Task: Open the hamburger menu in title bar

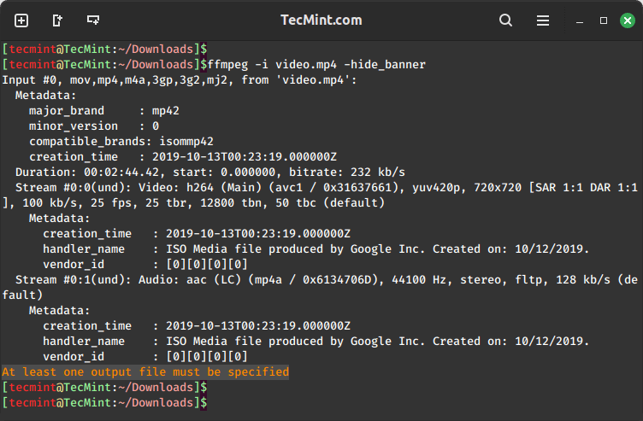Action: [543, 20]
